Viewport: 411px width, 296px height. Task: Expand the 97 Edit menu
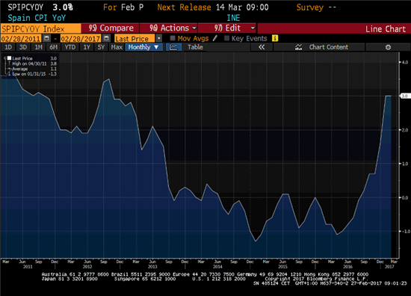(227, 28)
